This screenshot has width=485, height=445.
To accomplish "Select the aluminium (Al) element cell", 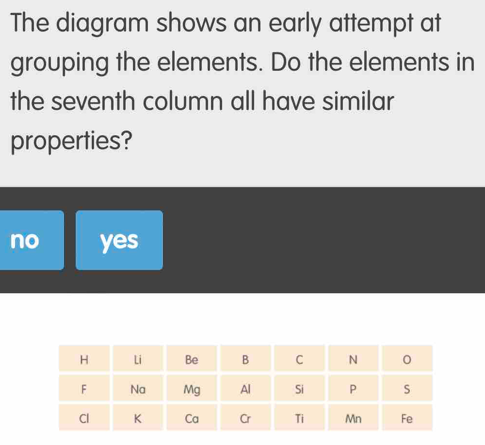I will pos(245,389).
